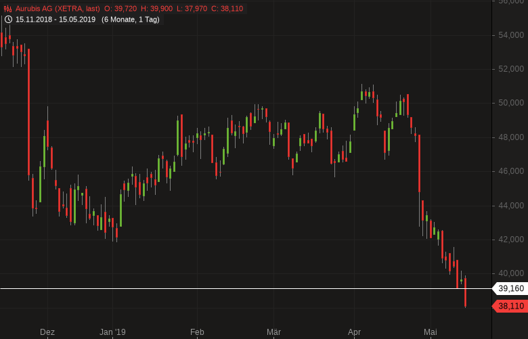Click the 46,000 price axis label
This screenshot has width=528, height=339.
511,171
